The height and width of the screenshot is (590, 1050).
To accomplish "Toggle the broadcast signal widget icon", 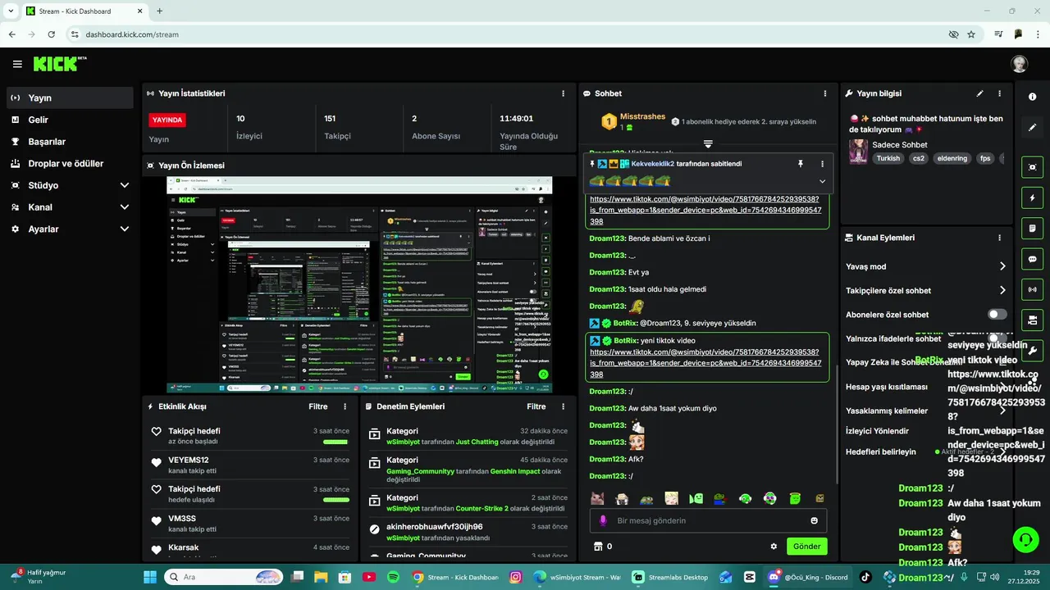I will pos(1032,289).
